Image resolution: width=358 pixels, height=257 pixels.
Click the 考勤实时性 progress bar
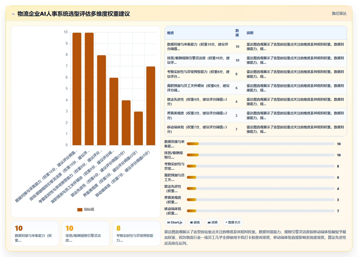click(261, 166)
